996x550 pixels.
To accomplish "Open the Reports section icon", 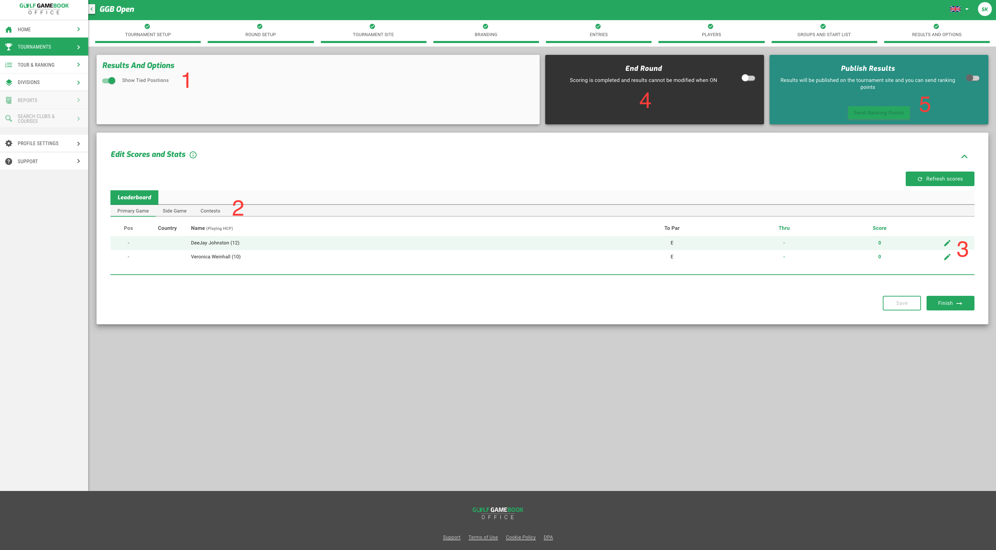I will pyautogui.click(x=8, y=100).
